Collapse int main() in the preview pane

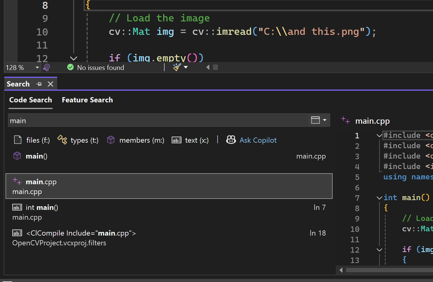pos(379,198)
